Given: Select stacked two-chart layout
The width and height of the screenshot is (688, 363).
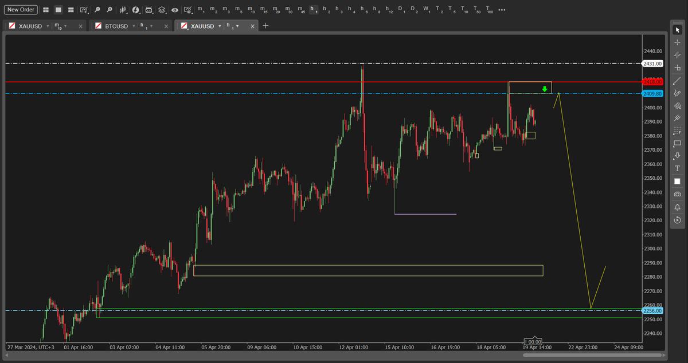Looking at the screenshot, I should point(70,10).
